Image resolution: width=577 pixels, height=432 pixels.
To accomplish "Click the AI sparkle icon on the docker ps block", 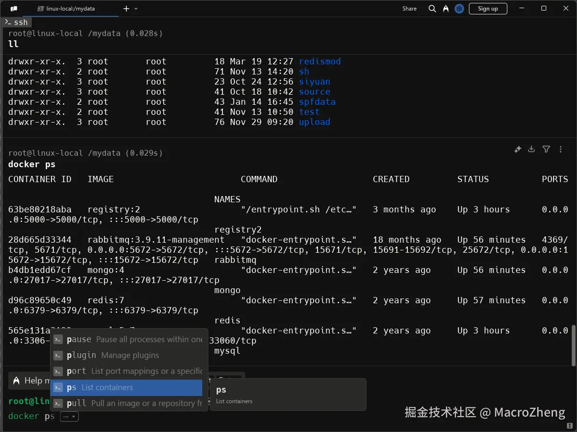I will coord(517,149).
